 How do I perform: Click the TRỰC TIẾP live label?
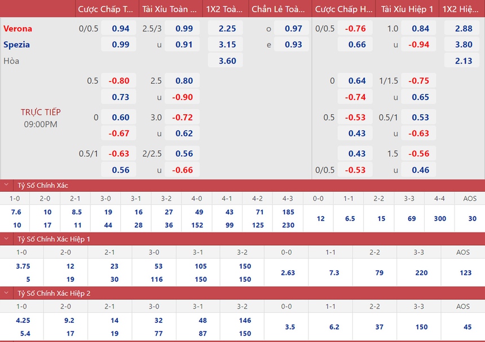point(41,112)
